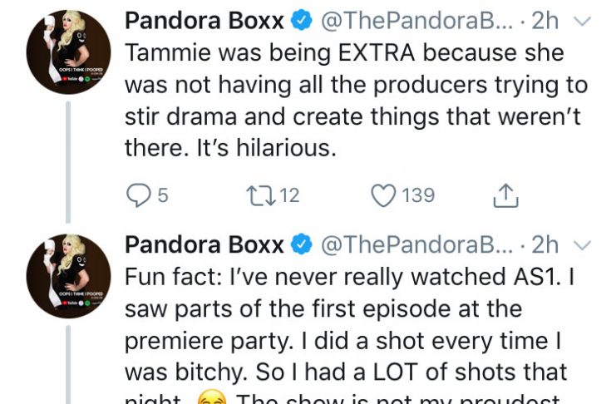Open the tweet about Tammie being EXTRA
Screen dimensions: 616x404
point(356,101)
